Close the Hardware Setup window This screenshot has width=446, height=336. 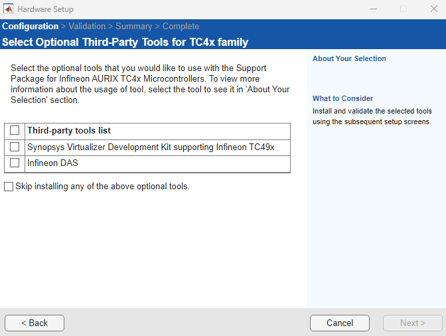pyautogui.click(x=433, y=9)
